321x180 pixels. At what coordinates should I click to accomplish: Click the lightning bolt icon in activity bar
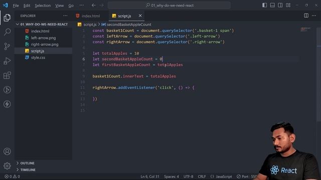[7, 104]
